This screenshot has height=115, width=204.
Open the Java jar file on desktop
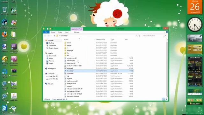14,97
